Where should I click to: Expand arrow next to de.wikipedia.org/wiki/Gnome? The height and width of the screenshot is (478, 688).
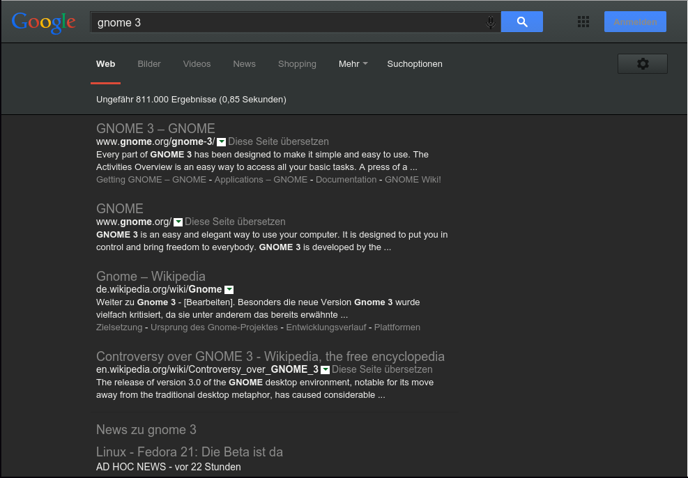[x=229, y=290]
